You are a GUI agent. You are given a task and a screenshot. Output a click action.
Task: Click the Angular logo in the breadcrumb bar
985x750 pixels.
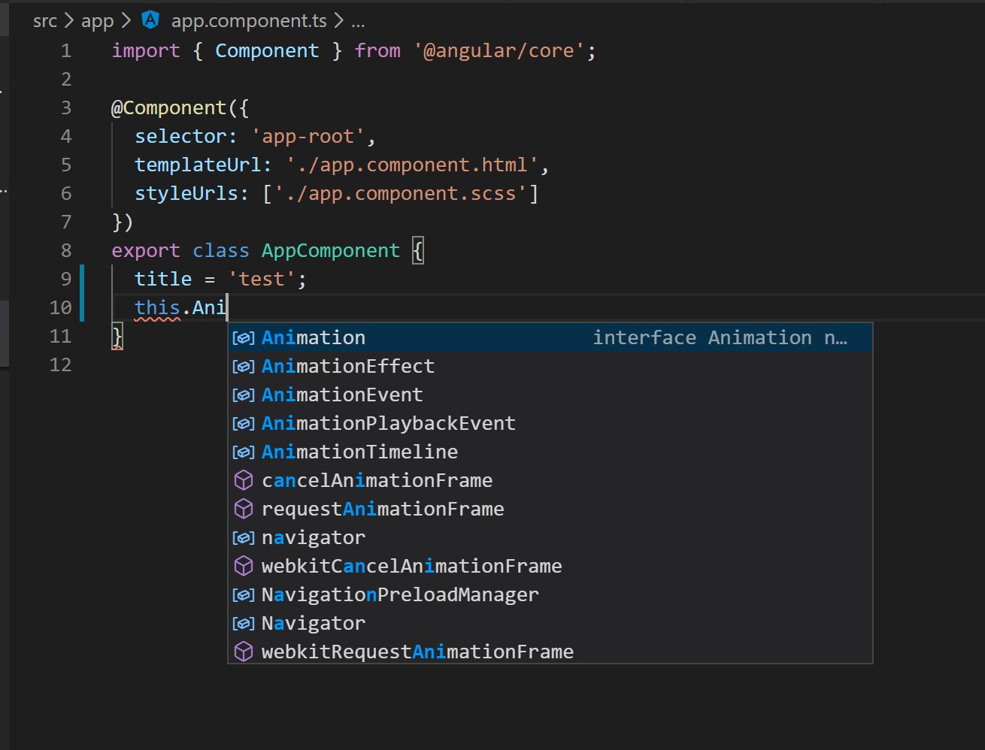pos(150,20)
